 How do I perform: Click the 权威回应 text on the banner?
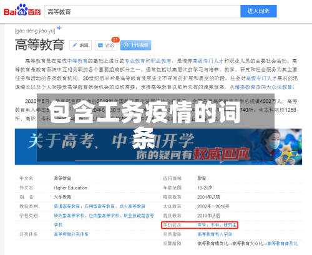[x=222, y=155]
